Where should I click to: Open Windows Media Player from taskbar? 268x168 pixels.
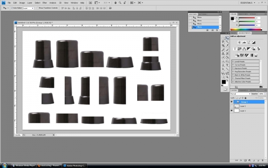coord(24,166)
